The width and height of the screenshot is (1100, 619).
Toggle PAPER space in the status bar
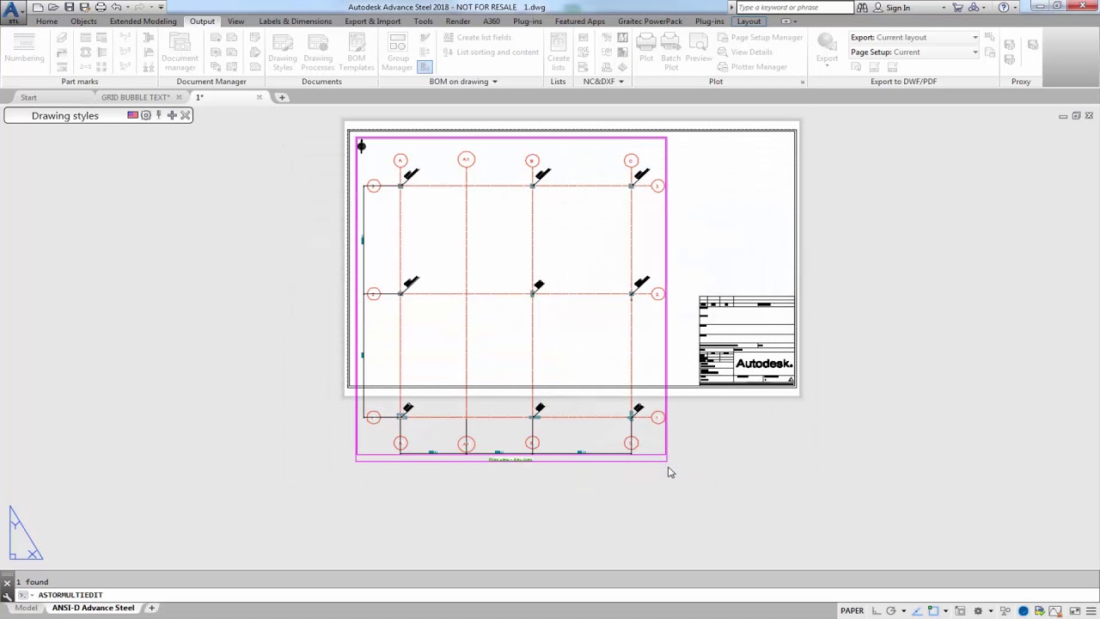[x=852, y=610]
